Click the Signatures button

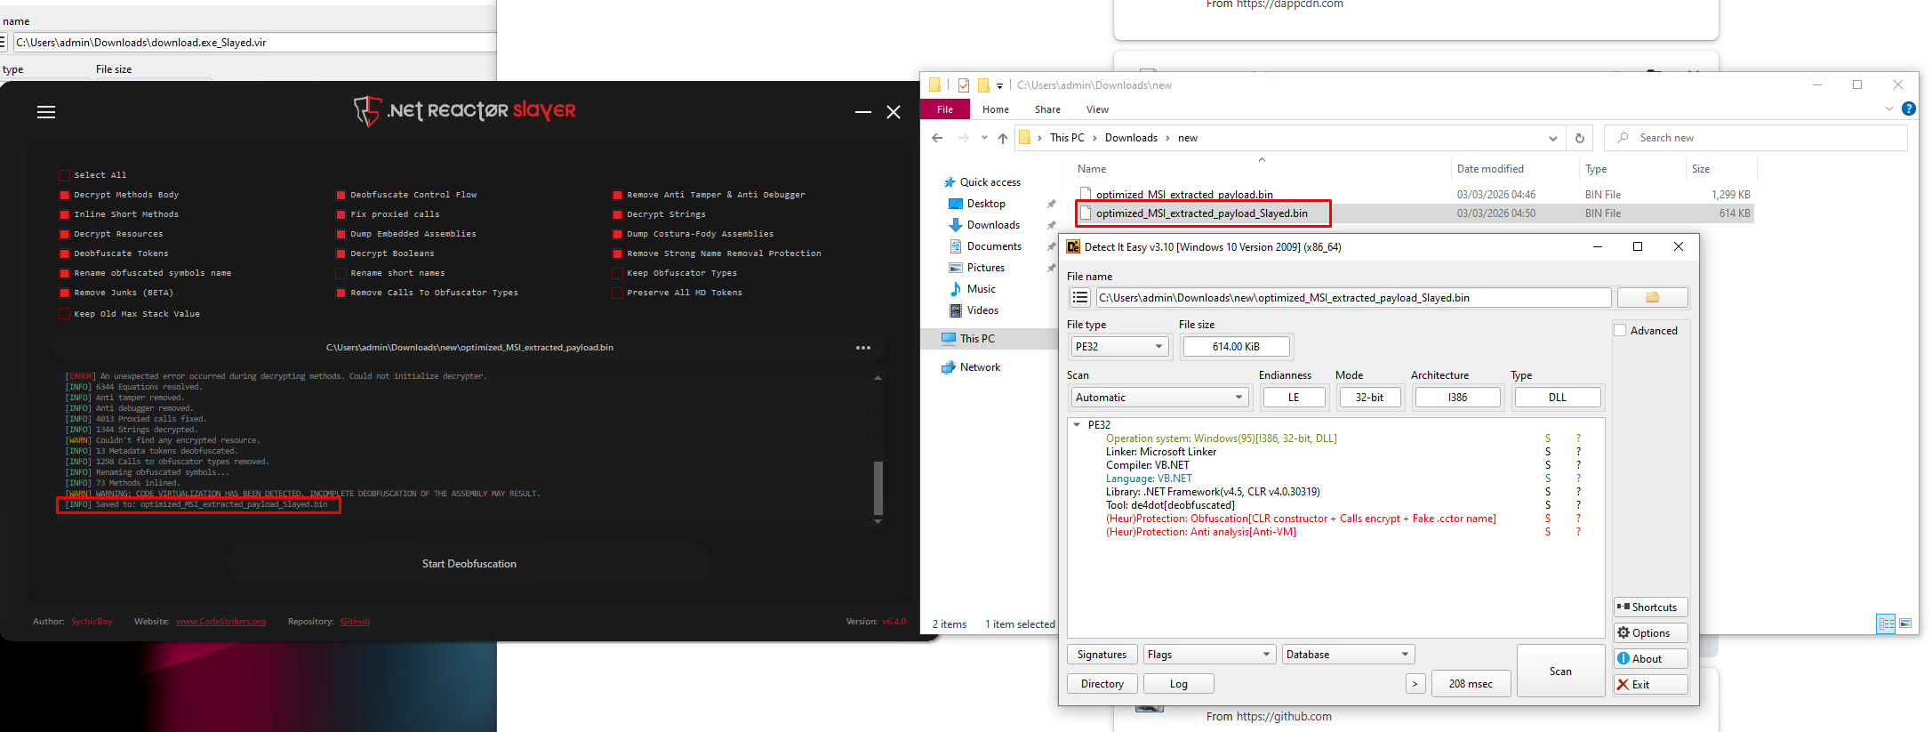(1102, 655)
